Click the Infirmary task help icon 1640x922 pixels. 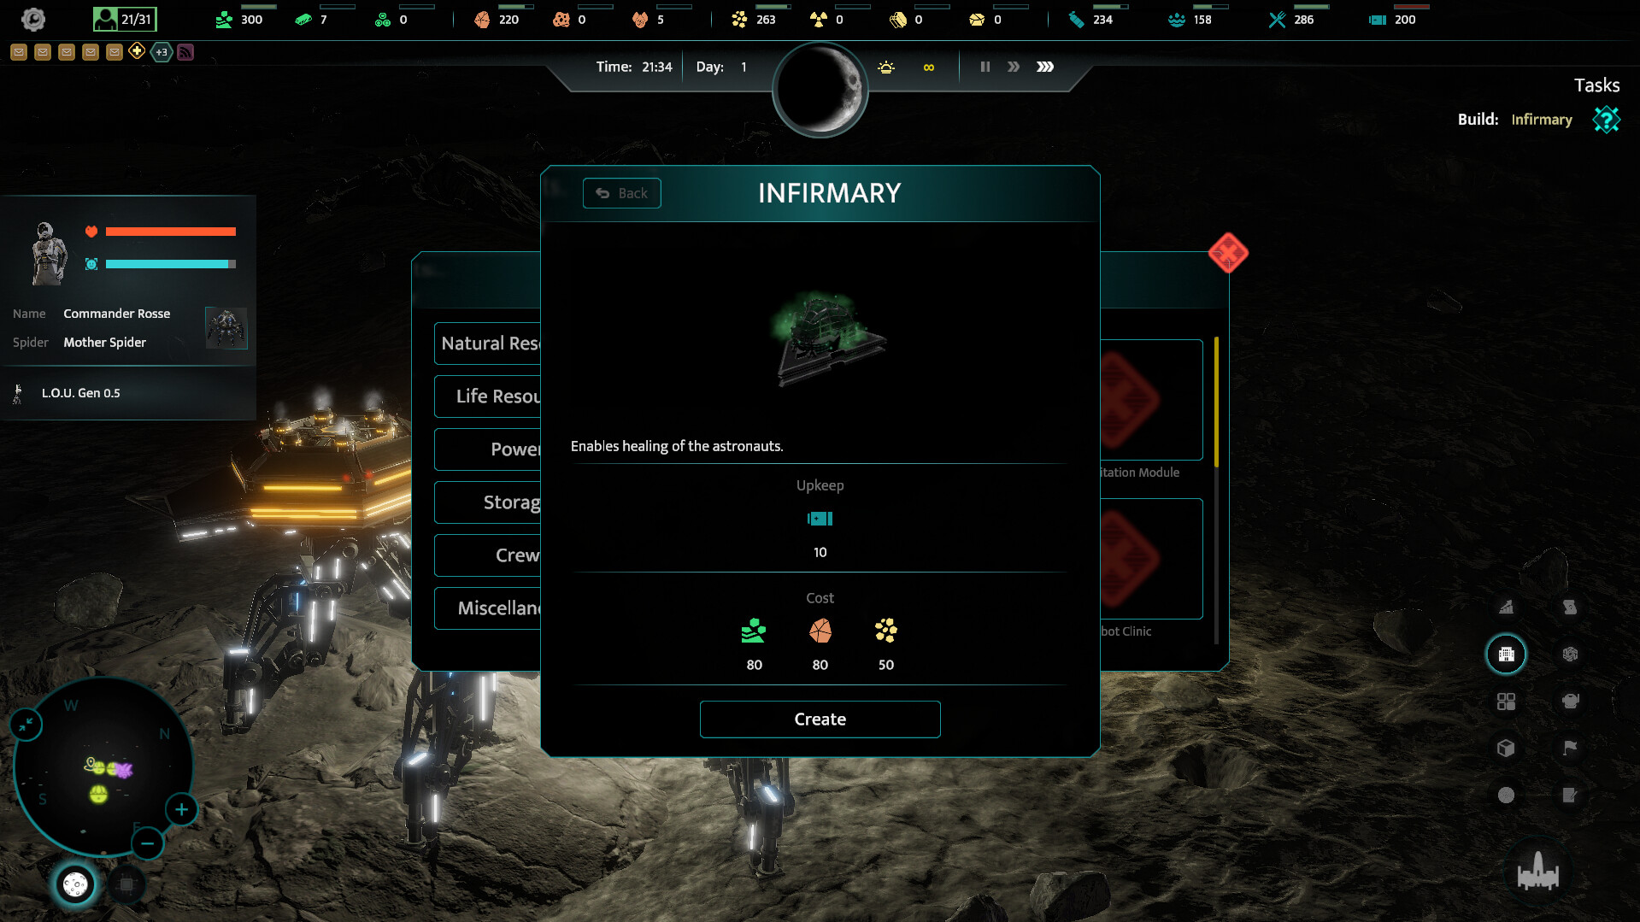coord(1606,120)
